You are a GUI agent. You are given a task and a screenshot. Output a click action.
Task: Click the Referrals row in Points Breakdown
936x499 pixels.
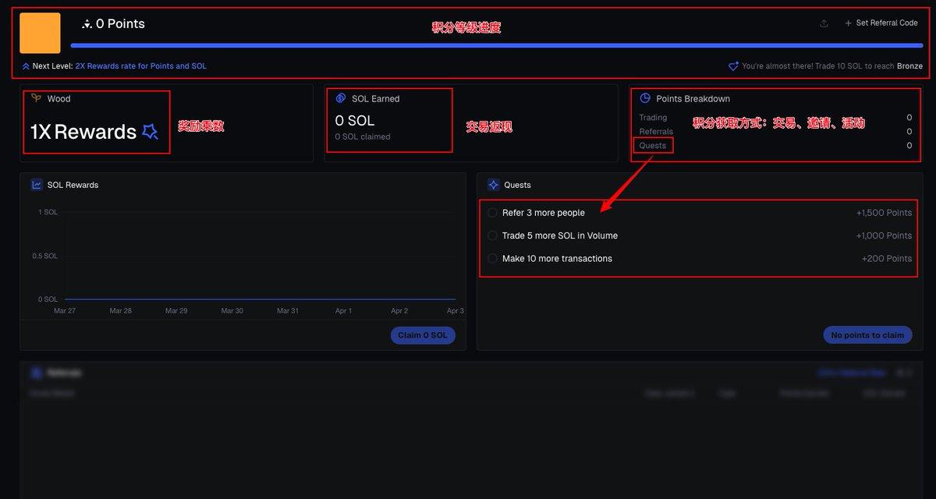pos(775,132)
